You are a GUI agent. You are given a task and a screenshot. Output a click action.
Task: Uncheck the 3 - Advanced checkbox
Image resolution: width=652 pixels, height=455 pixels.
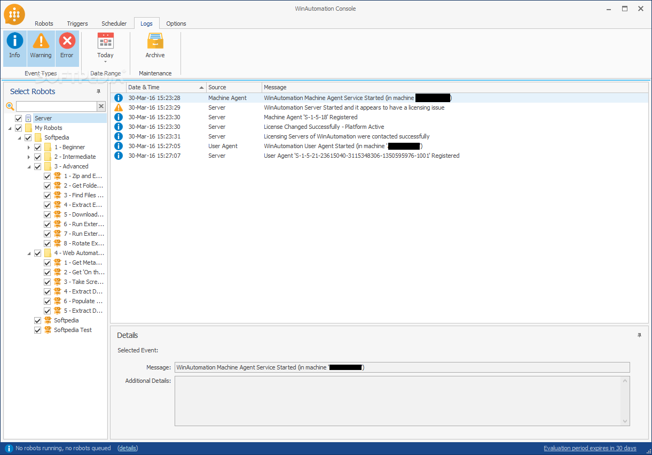click(38, 166)
